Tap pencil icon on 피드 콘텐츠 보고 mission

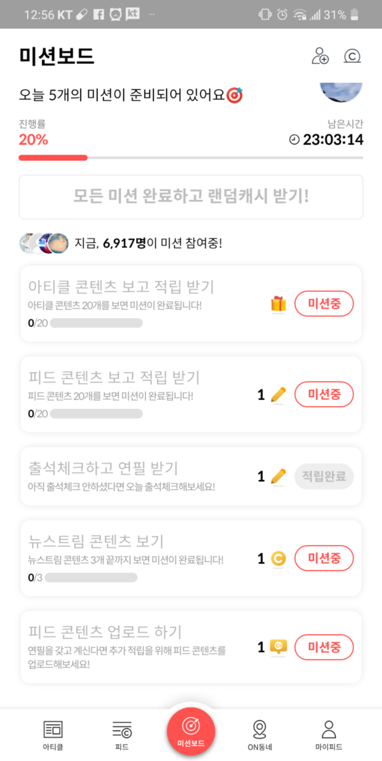click(x=278, y=395)
